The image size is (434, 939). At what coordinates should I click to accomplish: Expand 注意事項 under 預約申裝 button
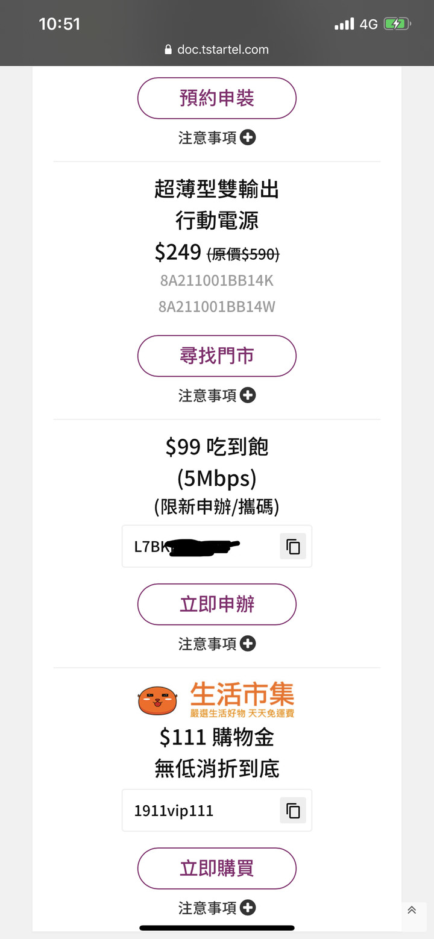point(248,137)
